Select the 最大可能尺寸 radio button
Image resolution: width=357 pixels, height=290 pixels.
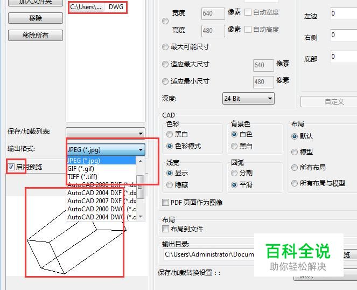coord(165,47)
